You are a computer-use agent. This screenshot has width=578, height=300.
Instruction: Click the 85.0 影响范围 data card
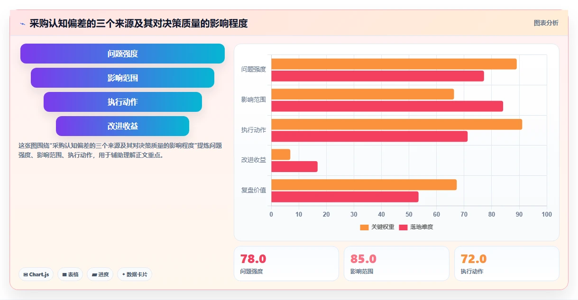[x=396, y=264]
